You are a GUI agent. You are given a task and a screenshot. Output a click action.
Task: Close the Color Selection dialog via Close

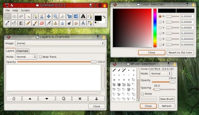click(x=152, y=53)
